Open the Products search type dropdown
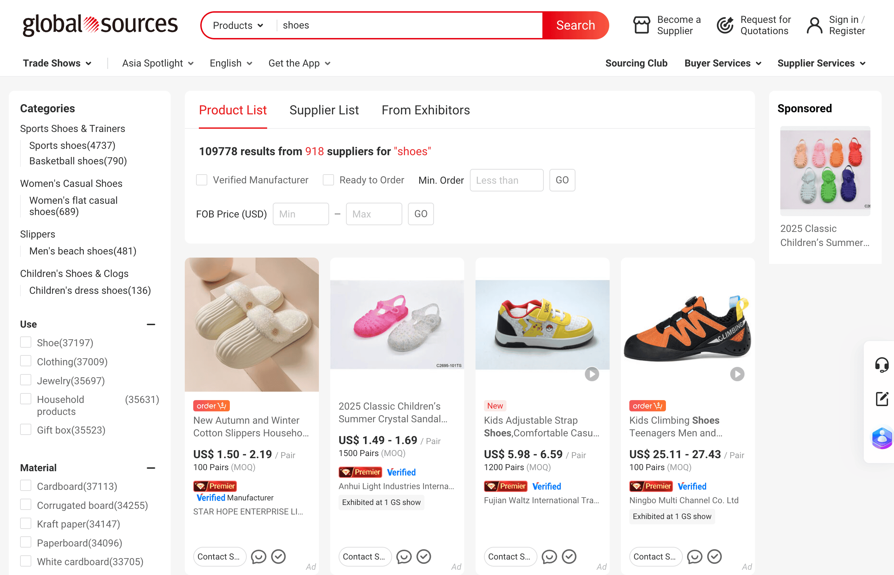The width and height of the screenshot is (894, 575). pyautogui.click(x=238, y=25)
